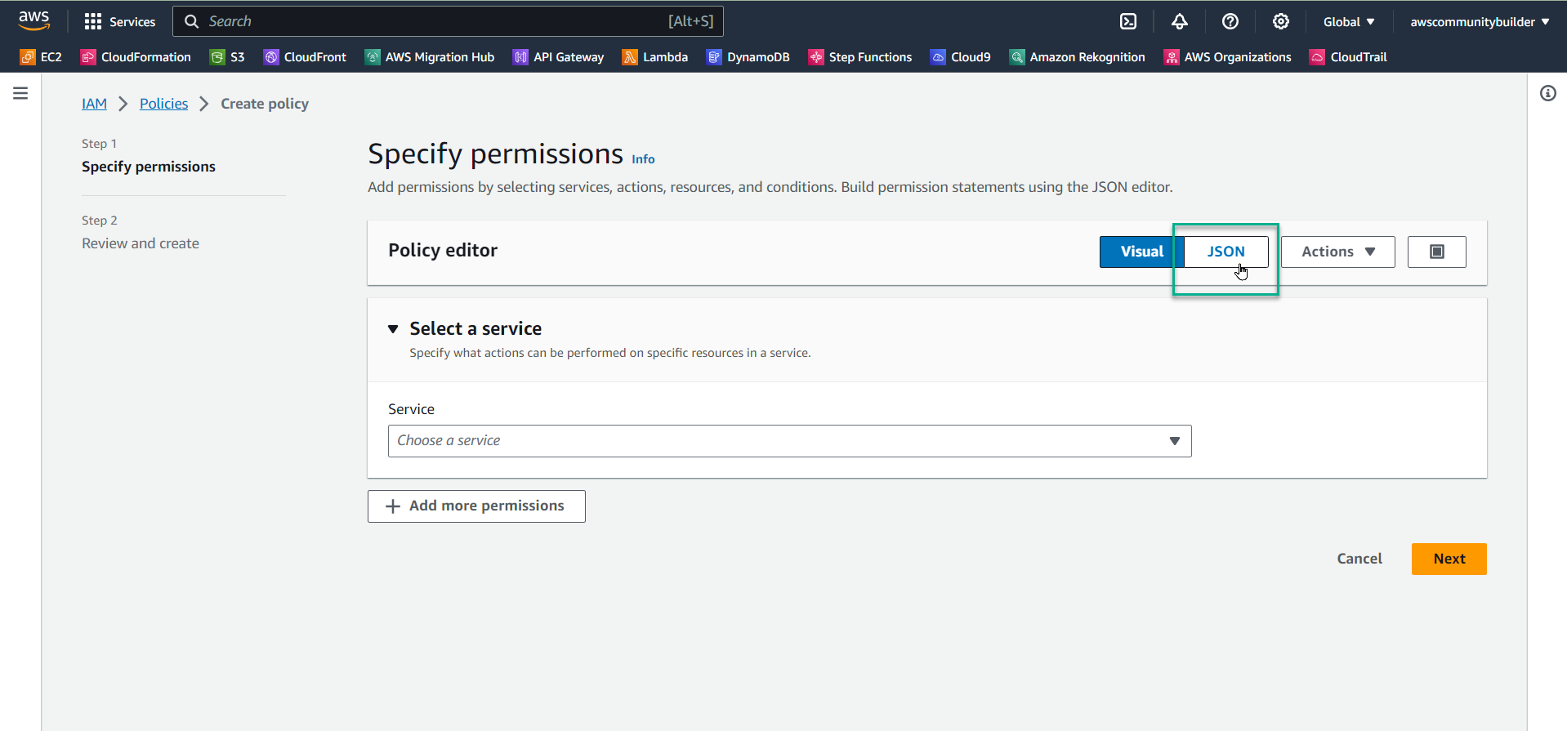Click the Create policy breadcrumb text
This screenshot has height=731, width=1567.
(x=265, y=104)
